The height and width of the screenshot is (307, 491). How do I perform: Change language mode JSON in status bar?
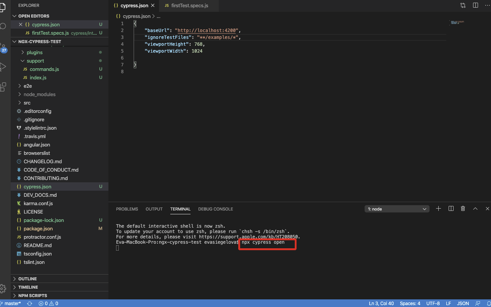(463, 304)
